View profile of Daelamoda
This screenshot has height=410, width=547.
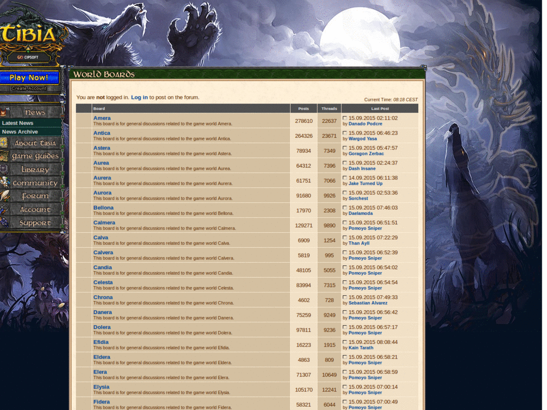coord(361,214)
